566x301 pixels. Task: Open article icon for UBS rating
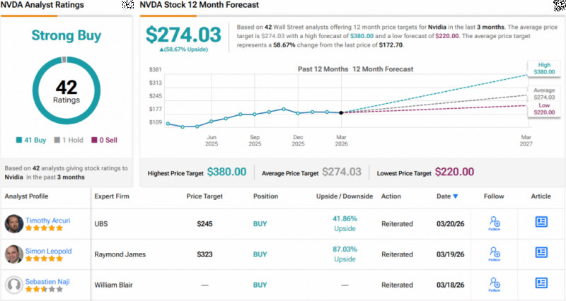coord(541,223)
